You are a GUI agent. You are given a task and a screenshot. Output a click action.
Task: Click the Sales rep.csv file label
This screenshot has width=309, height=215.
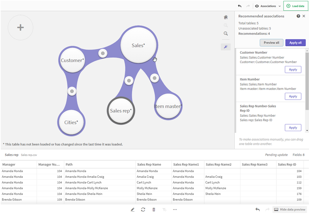coord(29,155)
